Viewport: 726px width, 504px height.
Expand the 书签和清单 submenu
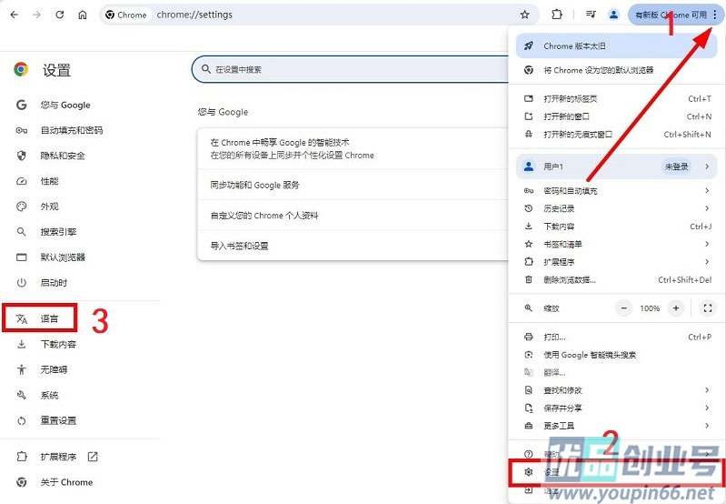click(x=614, y=244)
